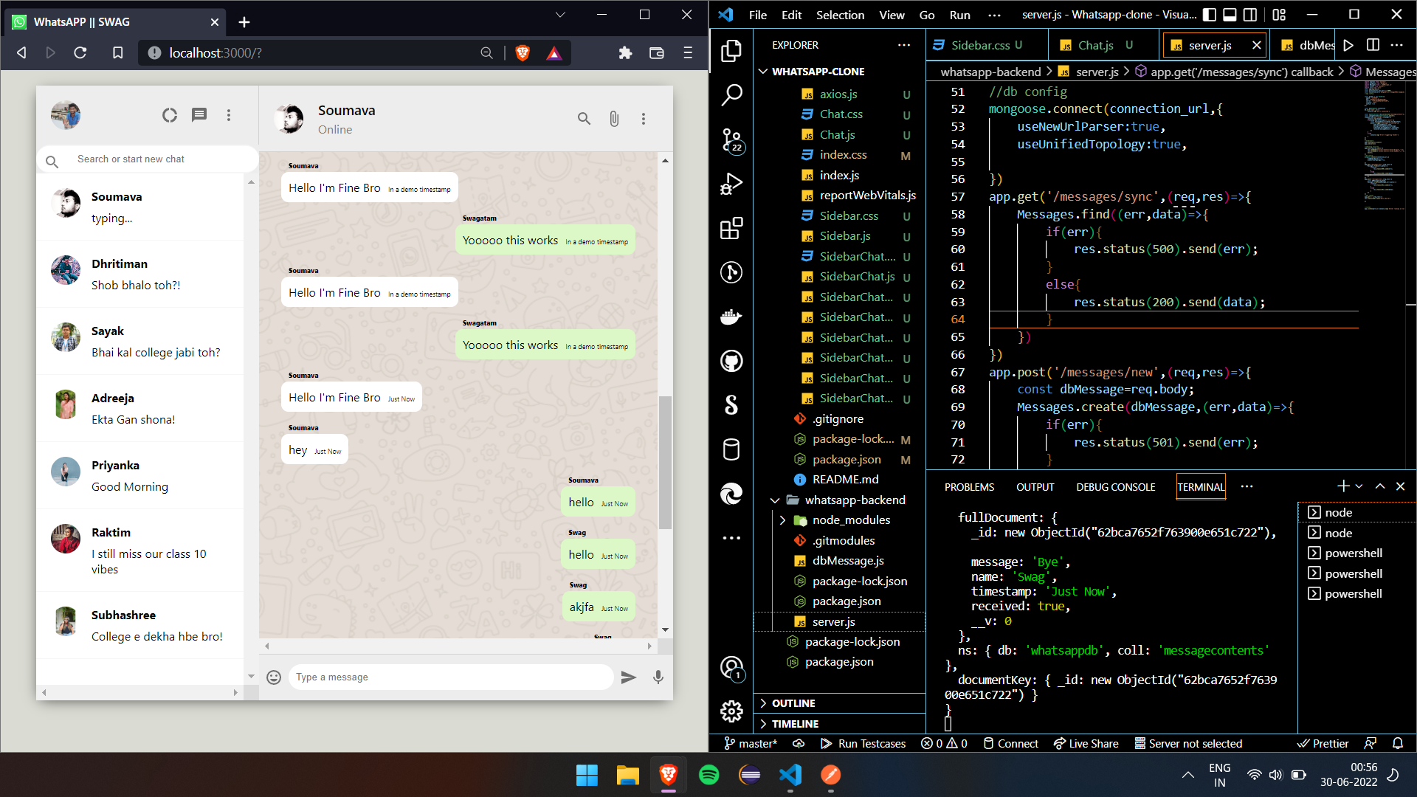The image size is (1417, 797).
Task: Open the GitHub view in the activity bar
Action: [731, 361]
